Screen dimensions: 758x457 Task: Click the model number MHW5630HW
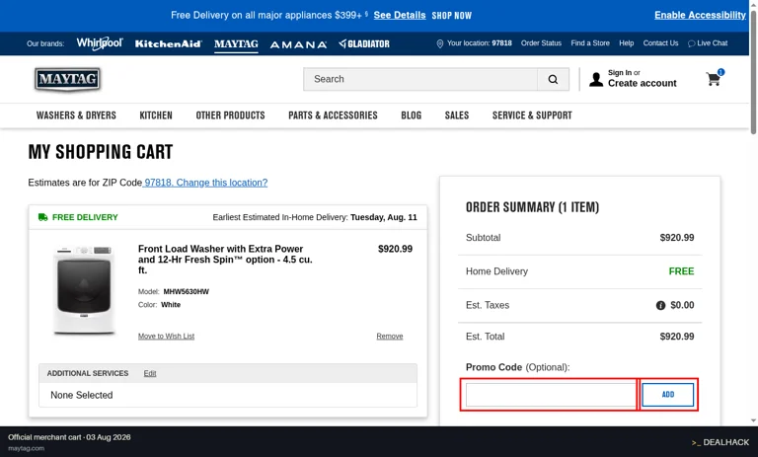pos(187,291)
